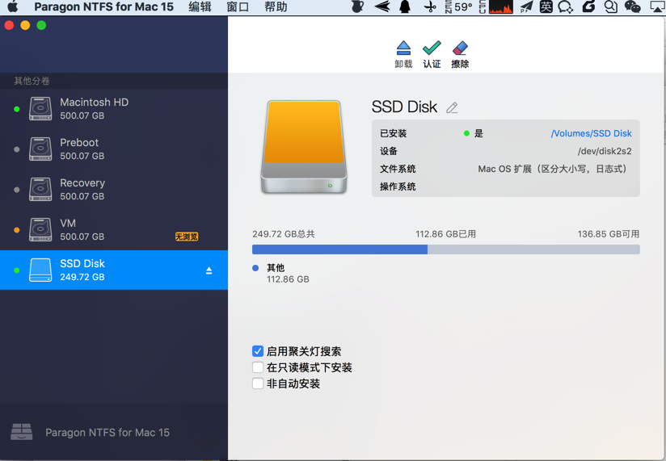
Task: Click the magnifier search menu bar icon
Action: click(x=611, y=6)
